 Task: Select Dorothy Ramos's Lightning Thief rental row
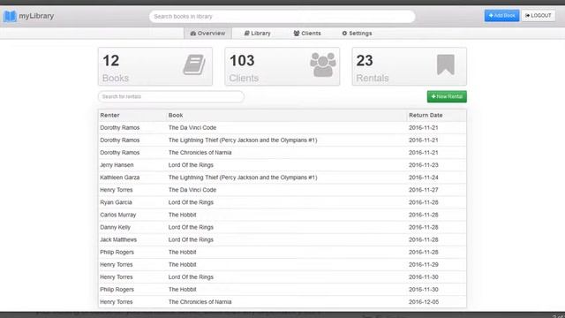pyautogui.click(x=282, y=140)
